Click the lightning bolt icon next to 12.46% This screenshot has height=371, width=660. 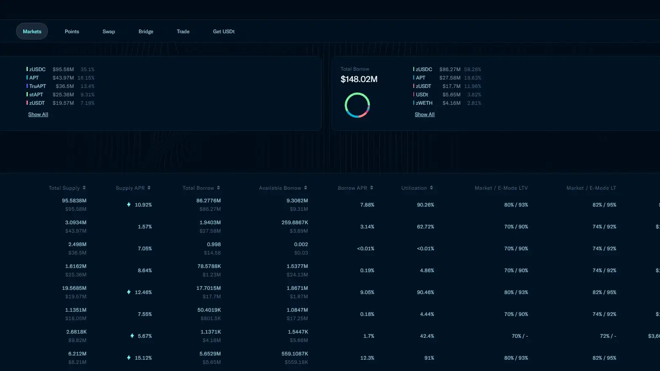129,292
